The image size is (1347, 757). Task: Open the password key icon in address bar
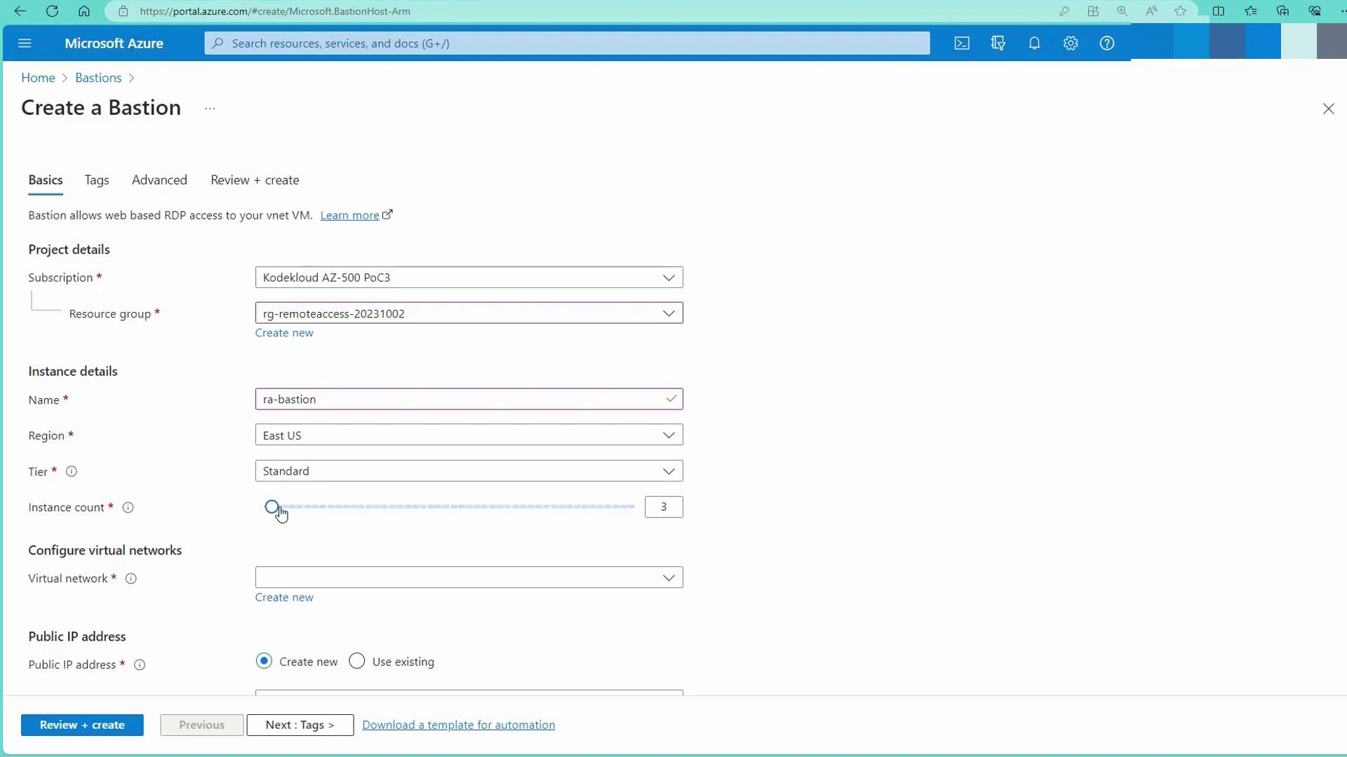(1064, 11)
